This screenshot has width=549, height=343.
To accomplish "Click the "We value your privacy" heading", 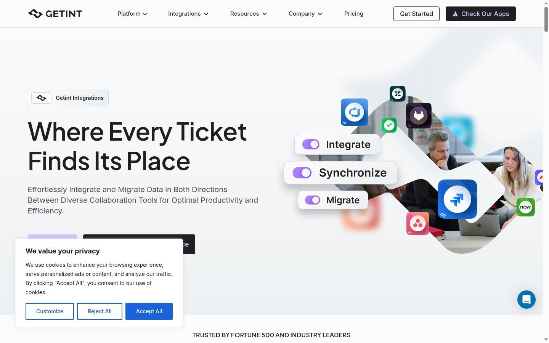I will click(x=63, y=251).
